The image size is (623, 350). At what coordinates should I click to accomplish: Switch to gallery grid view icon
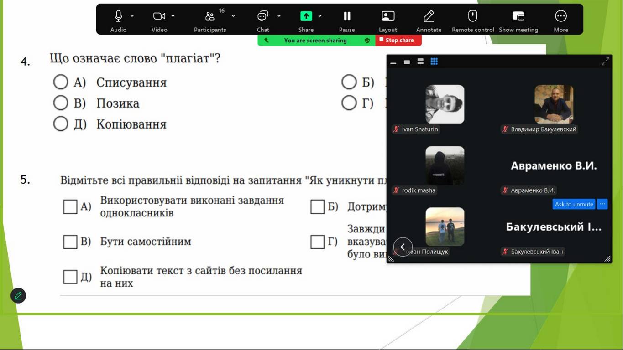[x=434, y=62]
